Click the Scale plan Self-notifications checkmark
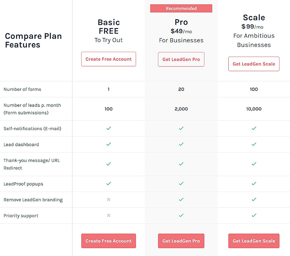The width and height of the screenshot is (290, 256). (254, 129)
